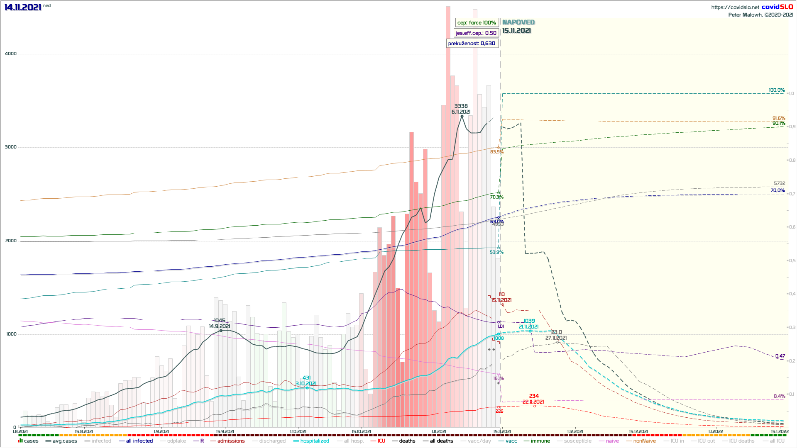Hide the all infected line
The image size is (797, 448).
tap(139, 441)
